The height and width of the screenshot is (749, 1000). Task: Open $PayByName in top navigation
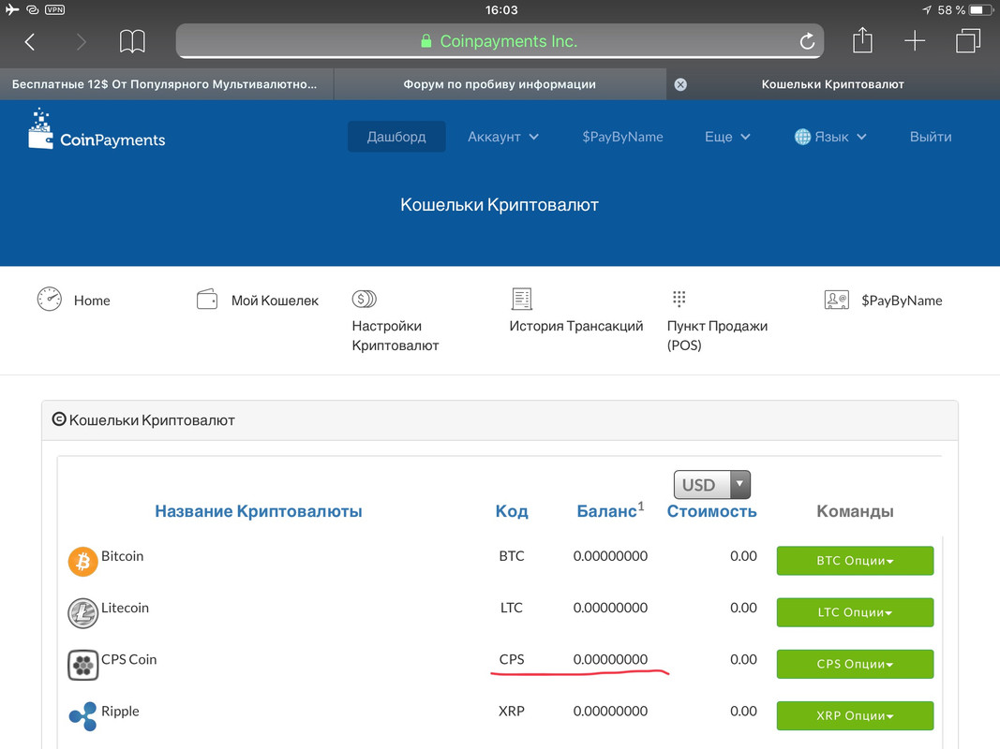tap(621, 137)
